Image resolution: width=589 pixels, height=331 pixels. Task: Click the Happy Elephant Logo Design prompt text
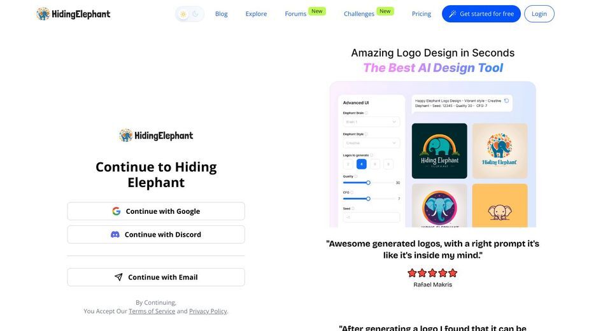458,103
